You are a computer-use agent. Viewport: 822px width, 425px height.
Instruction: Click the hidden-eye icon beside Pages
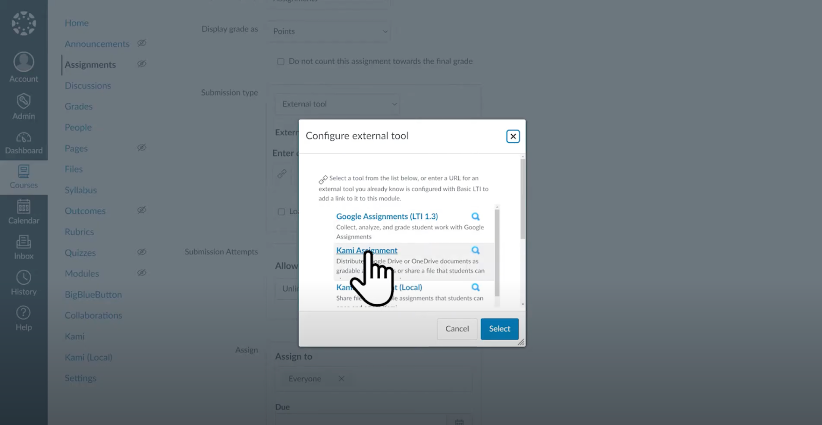(142, 147)
